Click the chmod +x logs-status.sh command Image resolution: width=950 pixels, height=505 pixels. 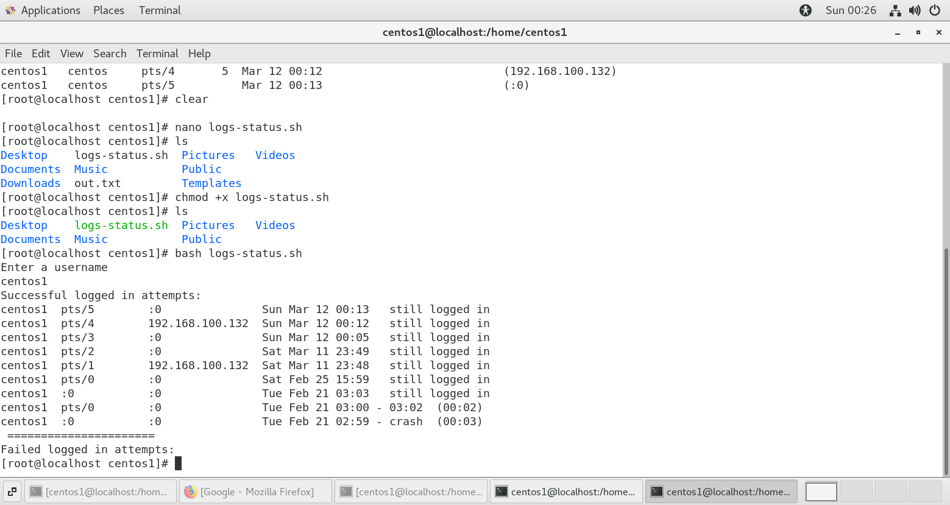252,197
